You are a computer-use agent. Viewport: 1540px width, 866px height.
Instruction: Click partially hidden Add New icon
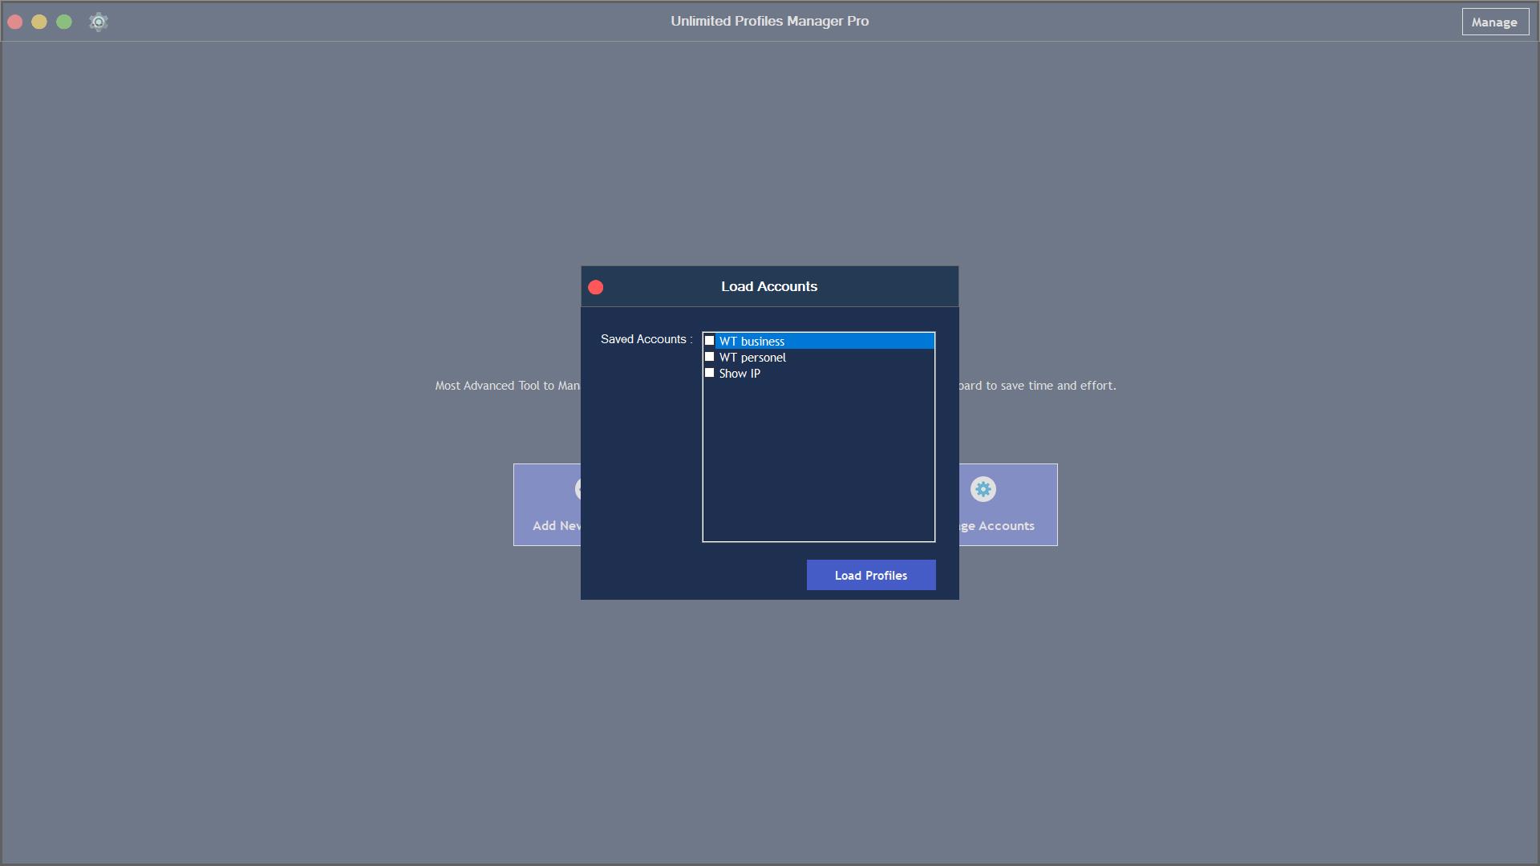click(x=577, y=489)
